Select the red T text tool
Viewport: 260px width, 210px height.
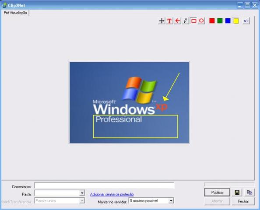click(x=169, y=21)
